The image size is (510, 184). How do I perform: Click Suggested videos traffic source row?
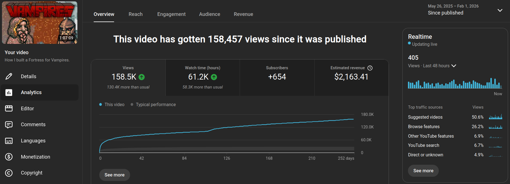tap(425, 117)
